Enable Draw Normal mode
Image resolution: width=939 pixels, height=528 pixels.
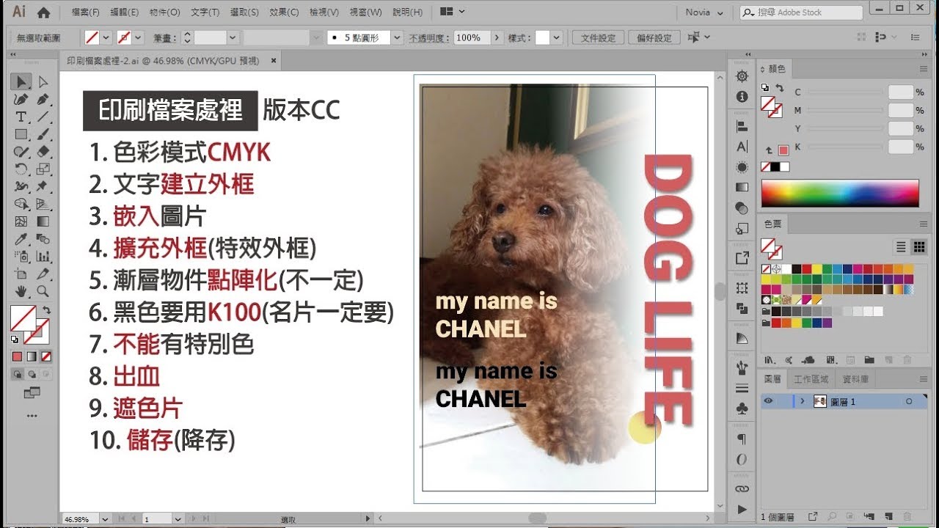tap(18, 374)
